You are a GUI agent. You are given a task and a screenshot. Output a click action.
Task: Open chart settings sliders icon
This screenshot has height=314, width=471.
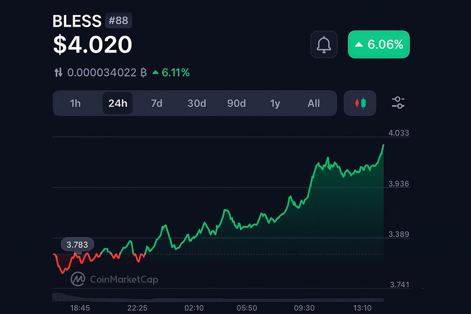pos(398,103)
